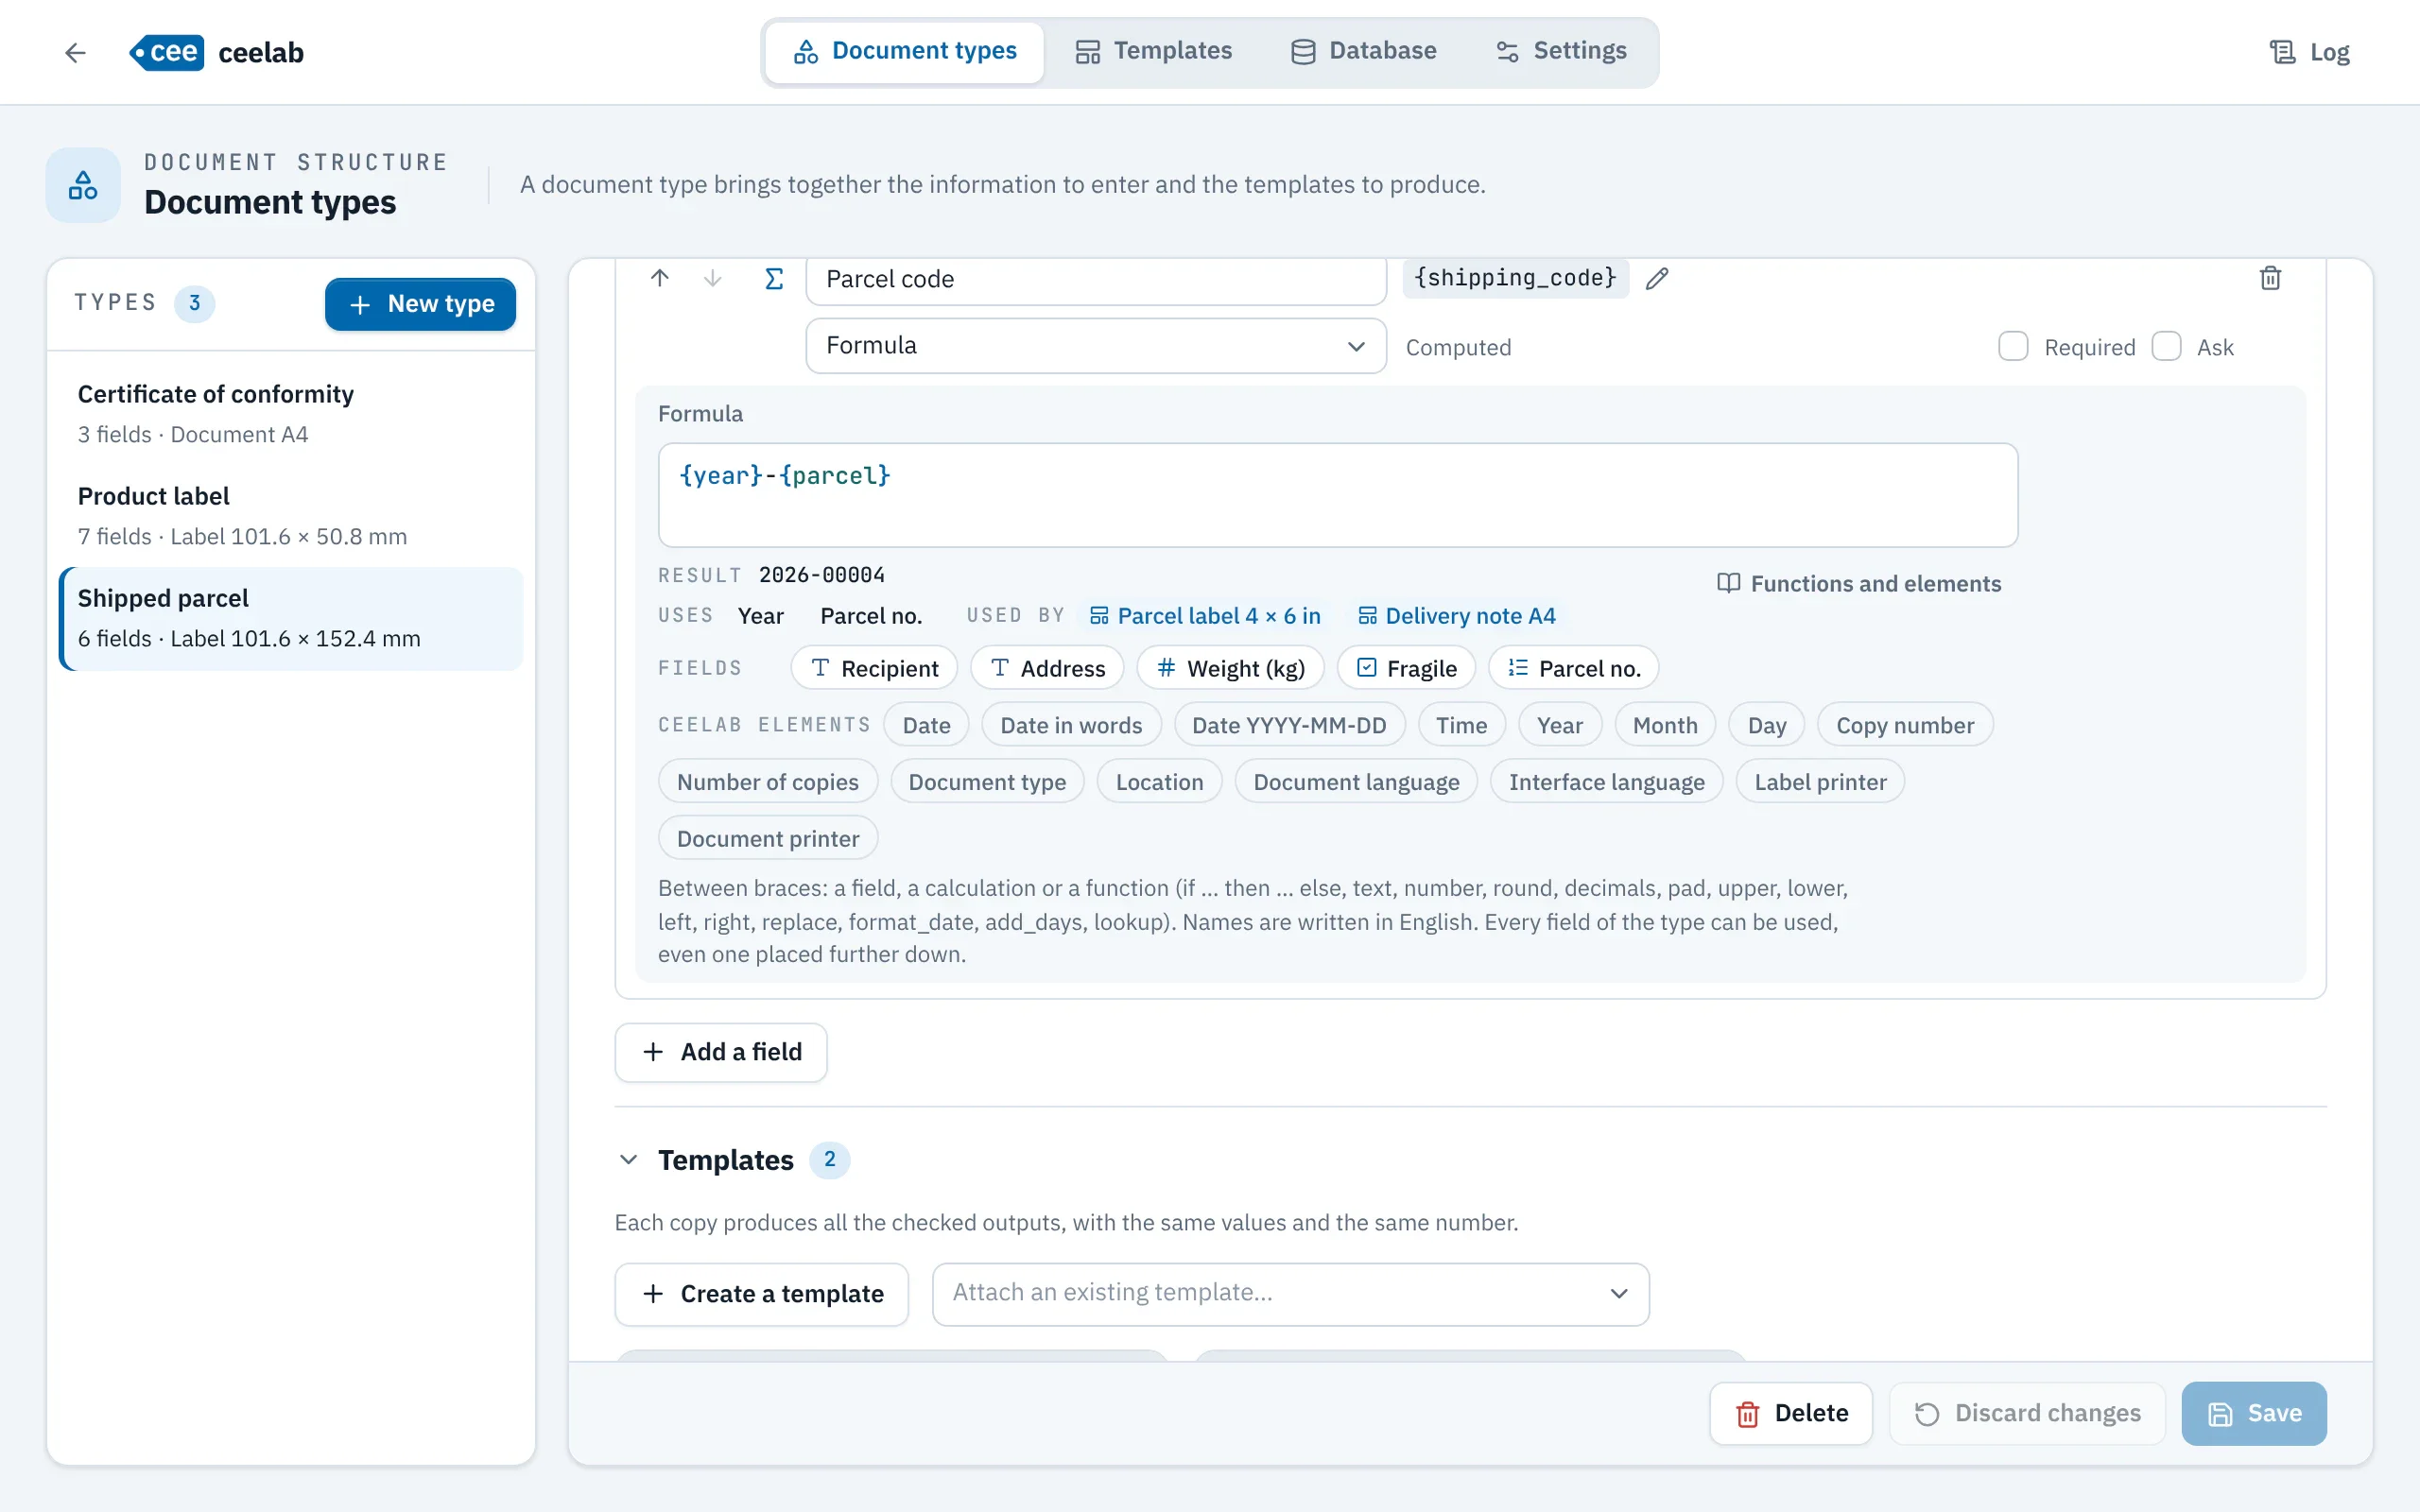Collapse the Templates section
The height and width of the screenshot is (1512, 2420).
pos(628,1160)
